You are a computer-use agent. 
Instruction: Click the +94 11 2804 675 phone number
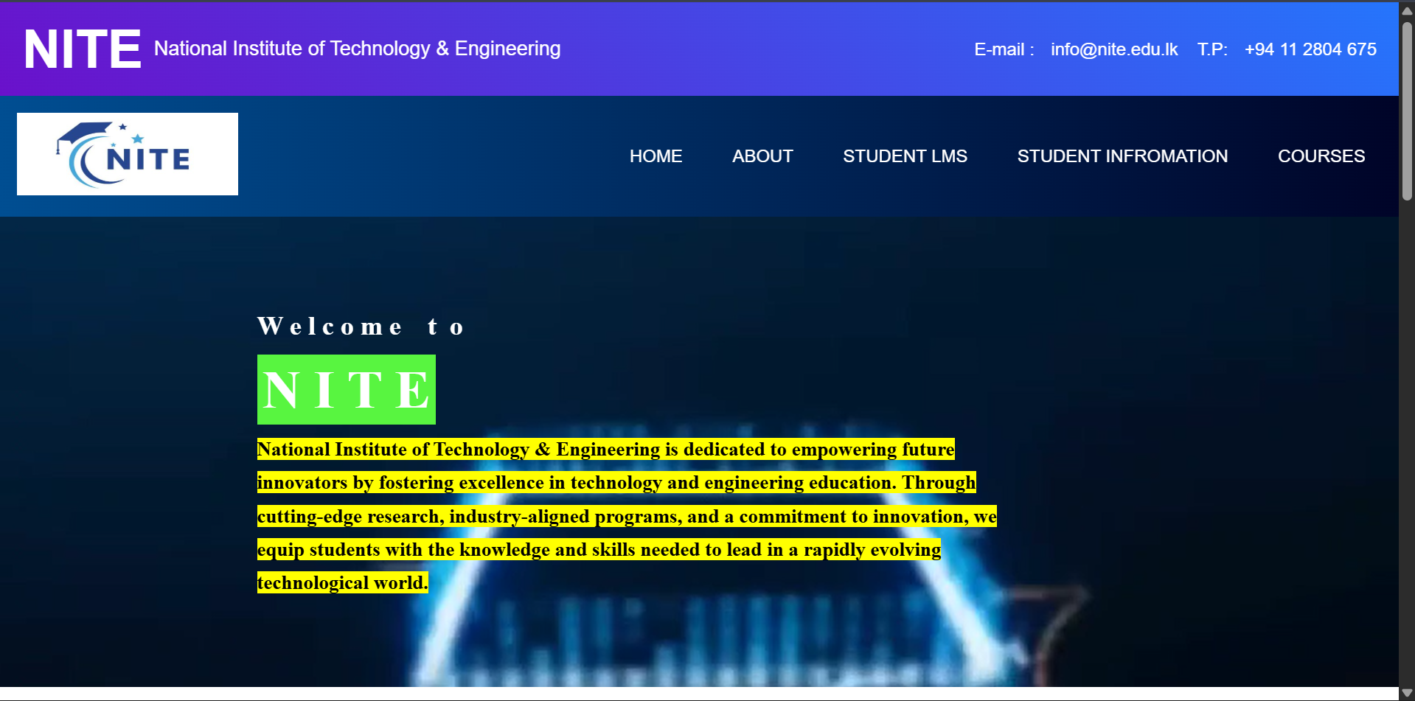click(1310, 49)
